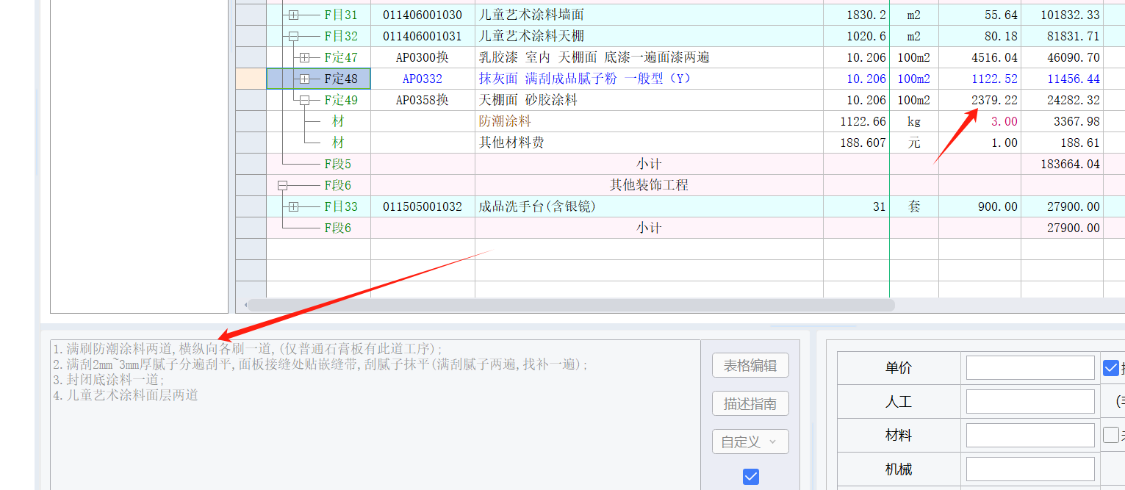1125x490 pixels.
Task: Click the 人工 input field
Action: point(1030,401)
